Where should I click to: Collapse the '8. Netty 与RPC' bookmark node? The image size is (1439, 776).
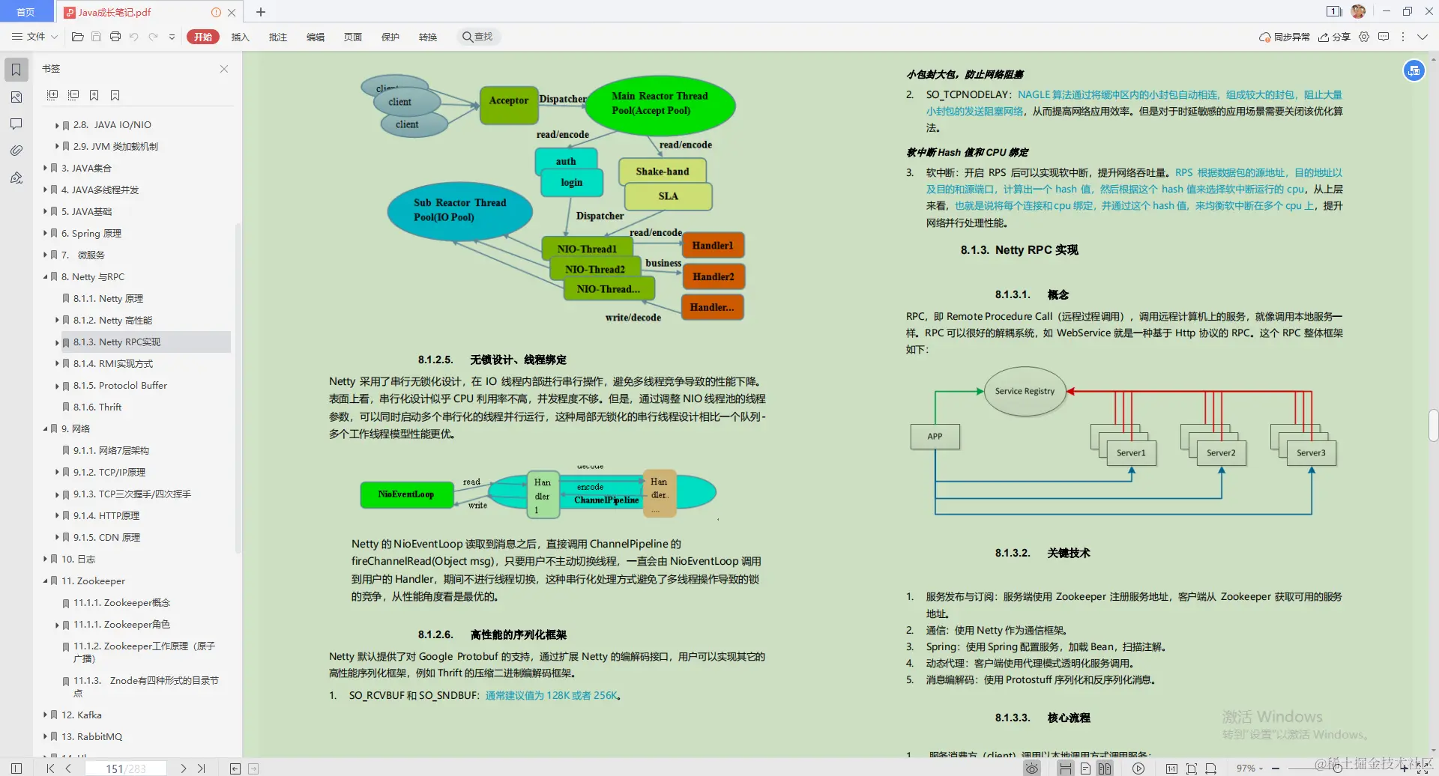45,276
